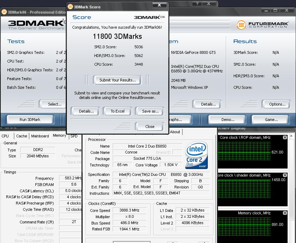296x243 pixels.
Task: Click Core Speed value 3888.3 MHz
Action: pyautogui.click(x=129, y=210)
